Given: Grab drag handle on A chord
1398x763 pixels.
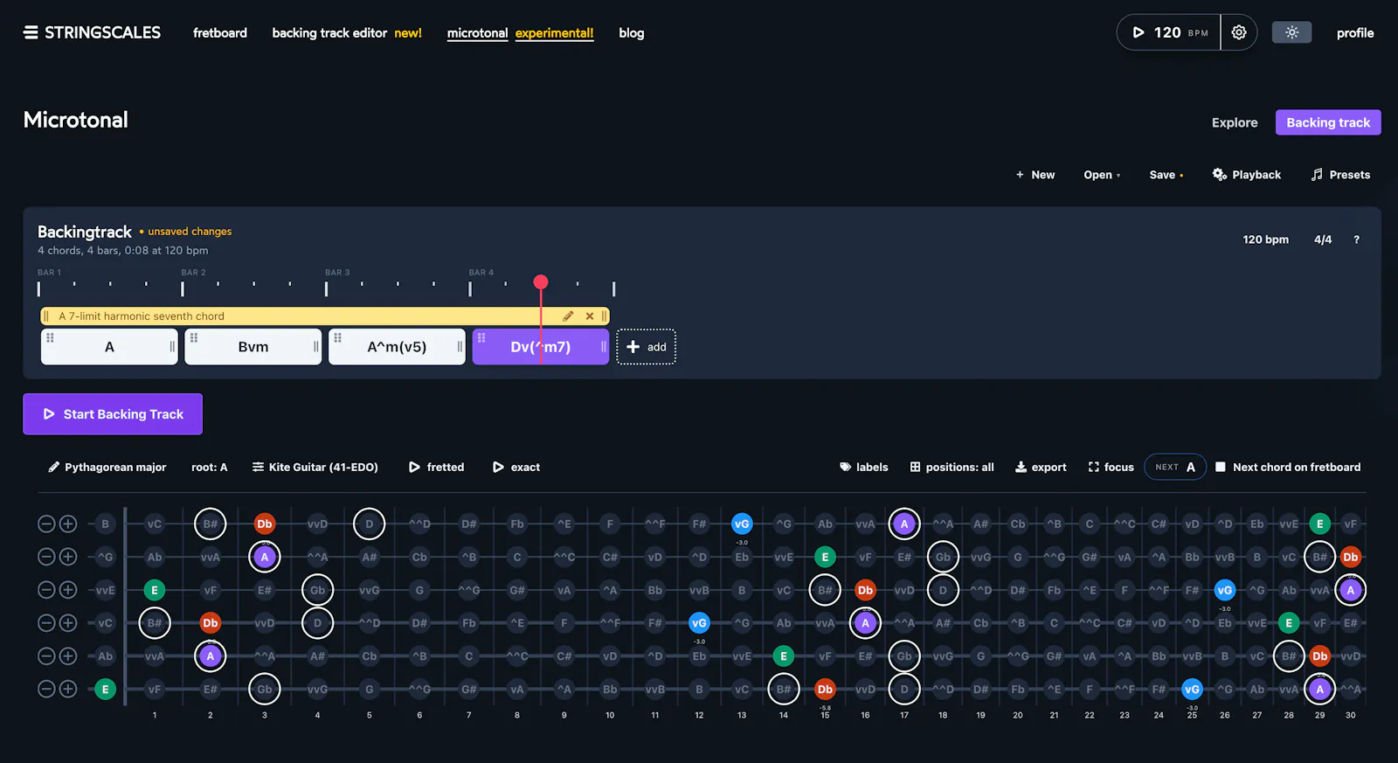Looking at the screenshot, I should (50, 337).
